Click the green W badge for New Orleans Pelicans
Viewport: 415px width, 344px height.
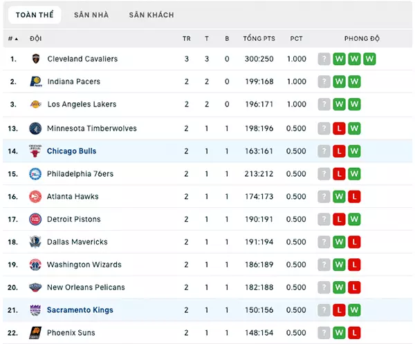339,287
